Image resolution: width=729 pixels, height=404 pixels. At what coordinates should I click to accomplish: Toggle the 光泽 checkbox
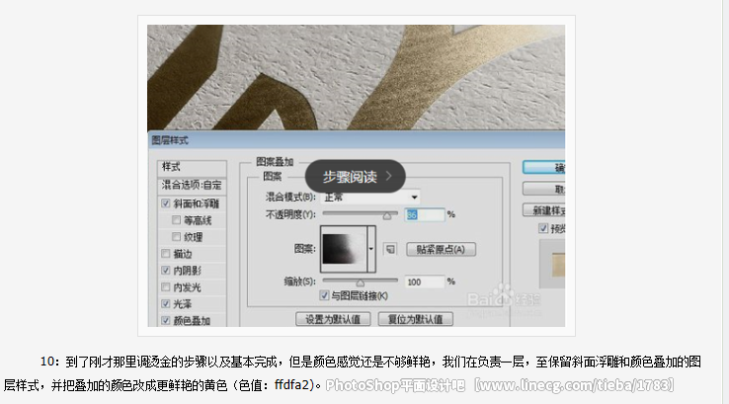166,303
